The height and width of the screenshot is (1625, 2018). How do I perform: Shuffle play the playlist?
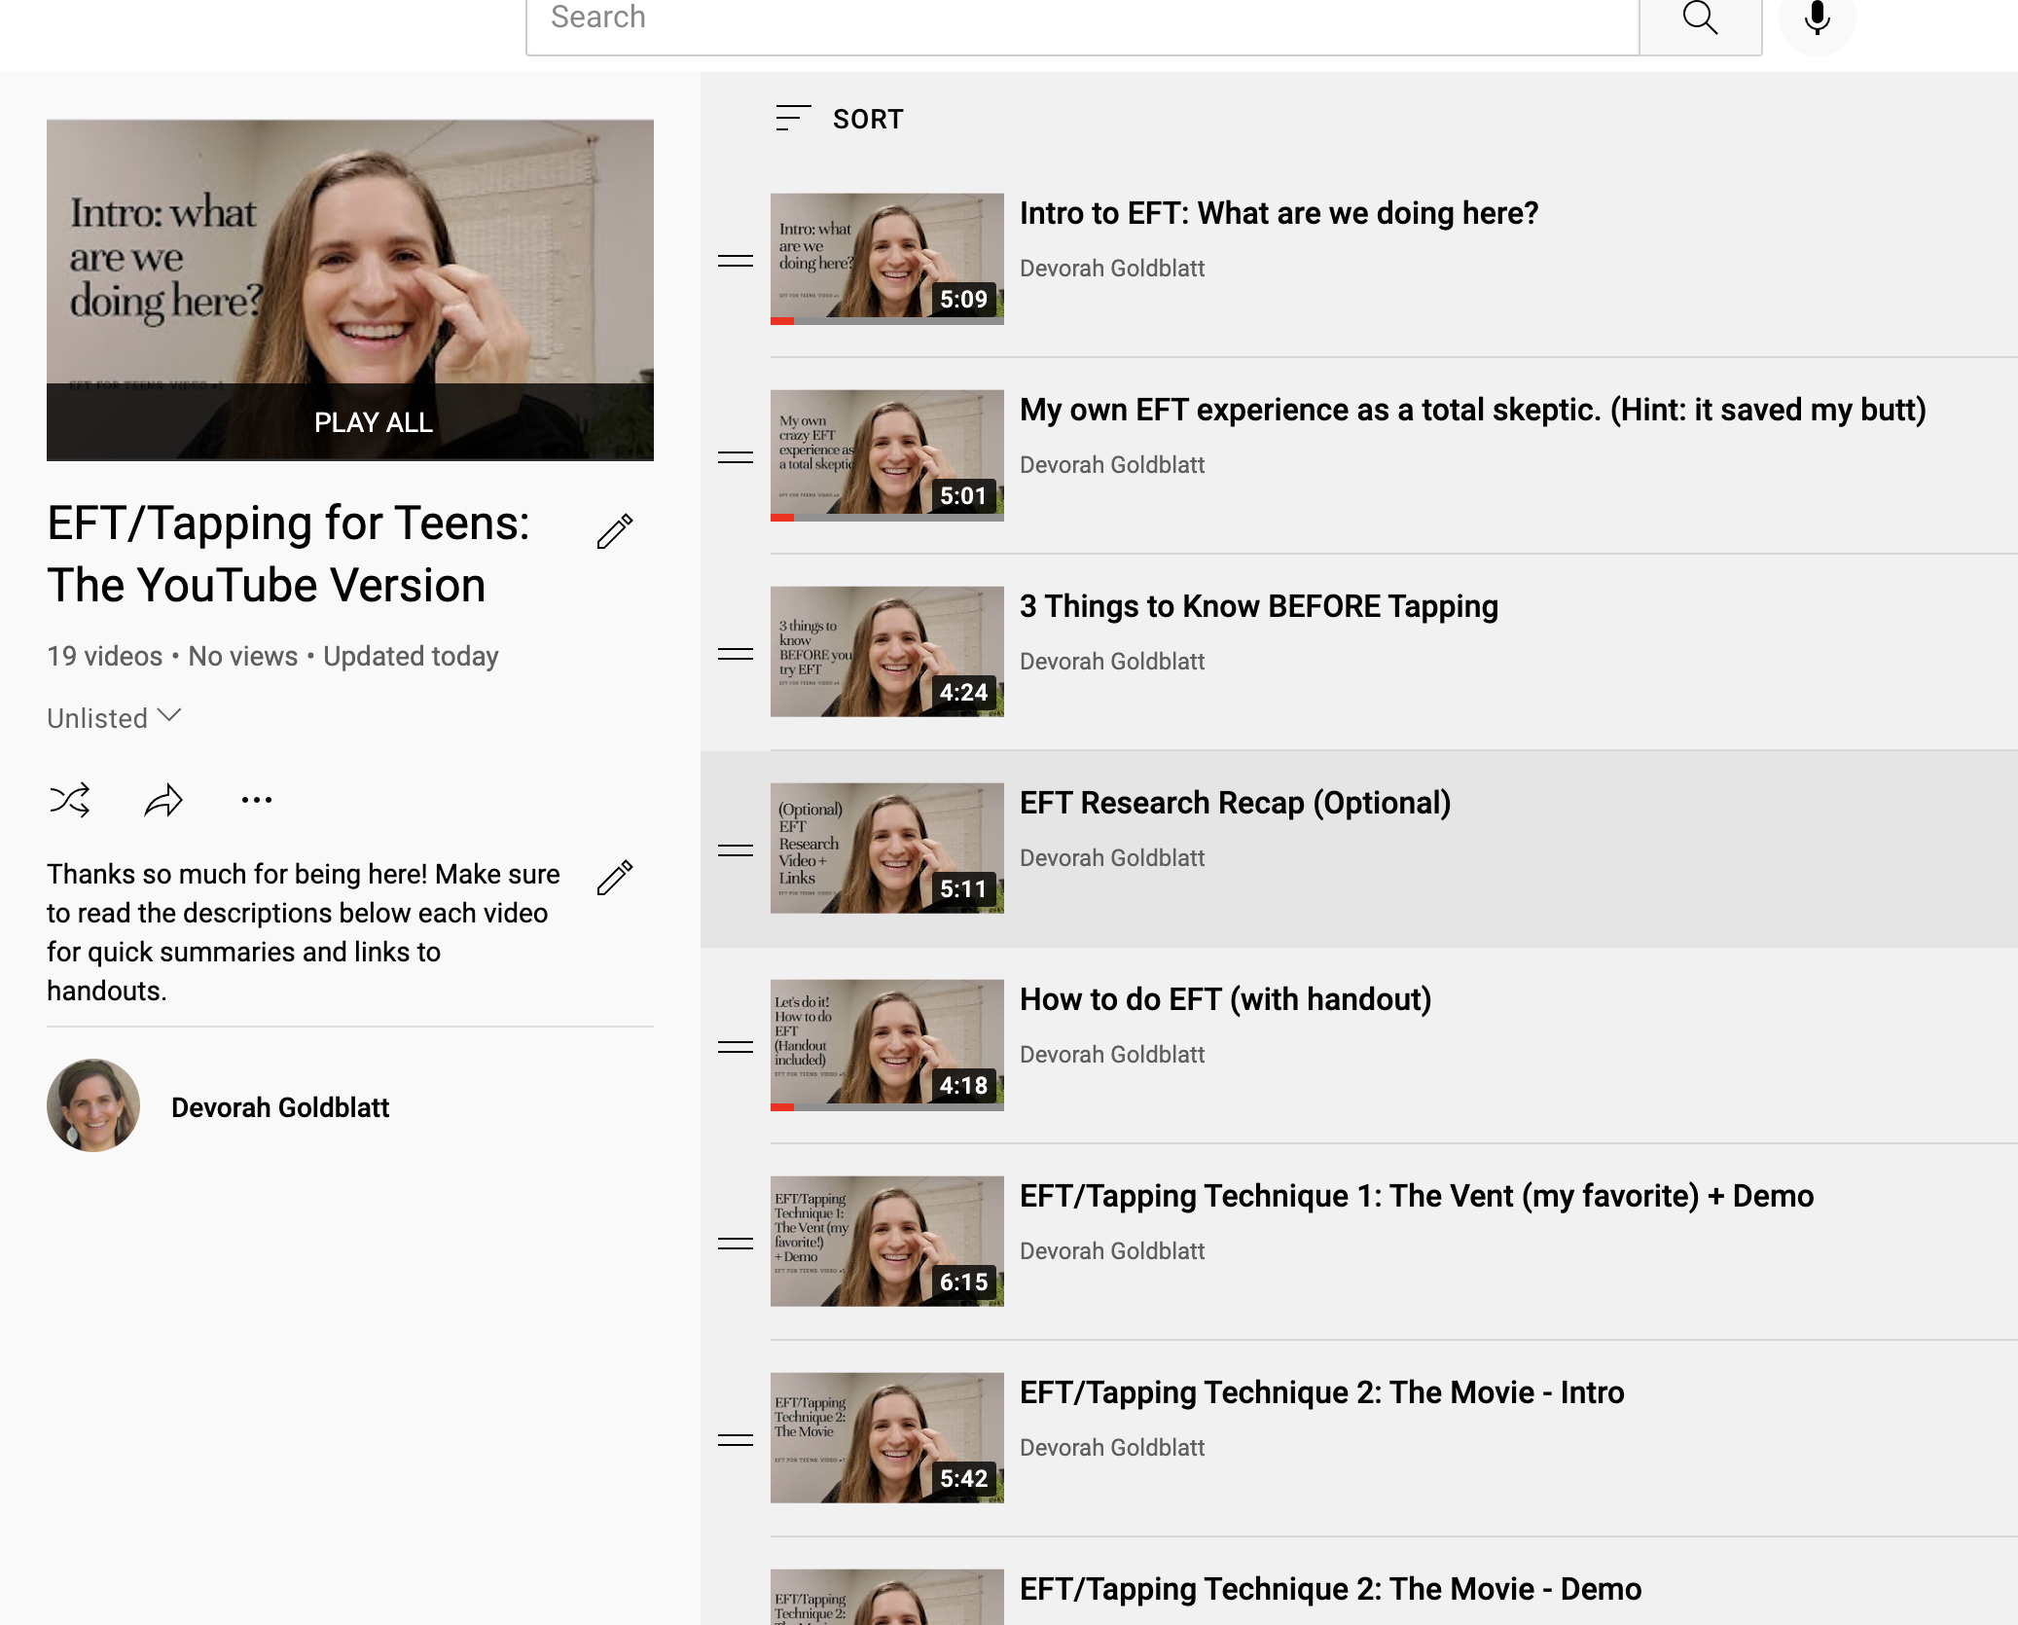(70, 800)
